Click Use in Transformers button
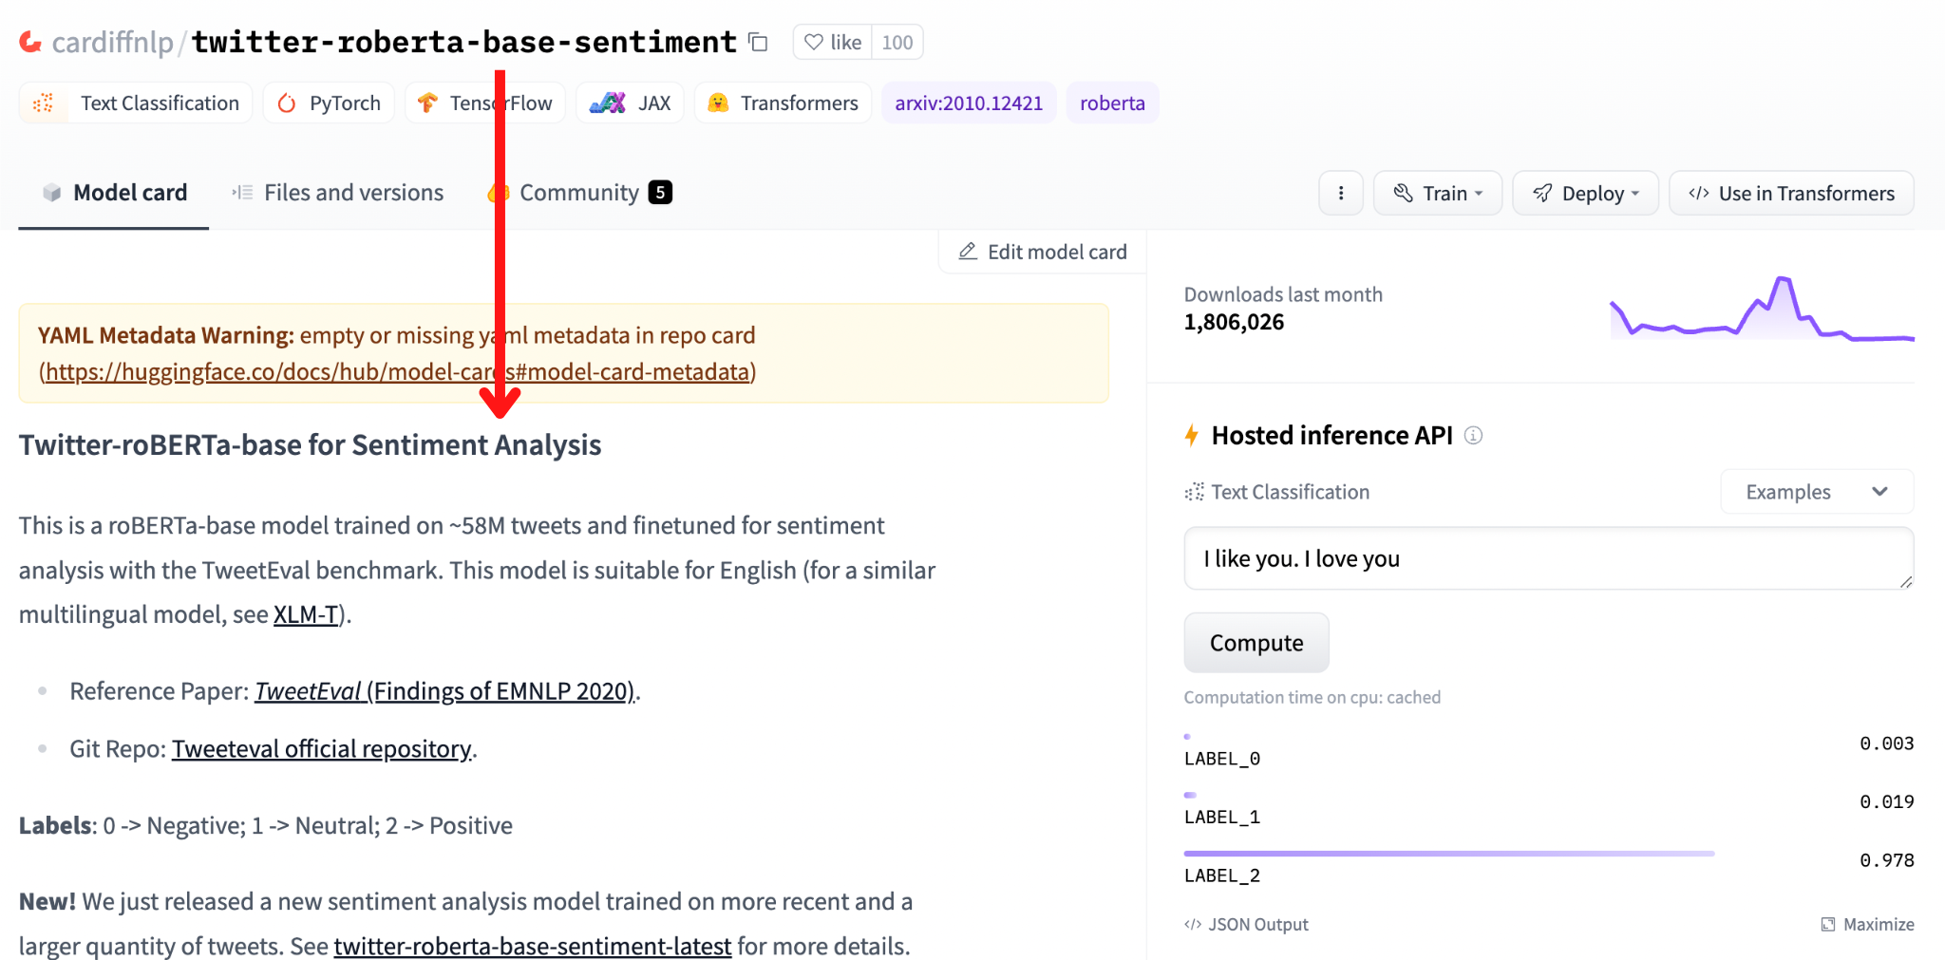 pos(1791,193)
